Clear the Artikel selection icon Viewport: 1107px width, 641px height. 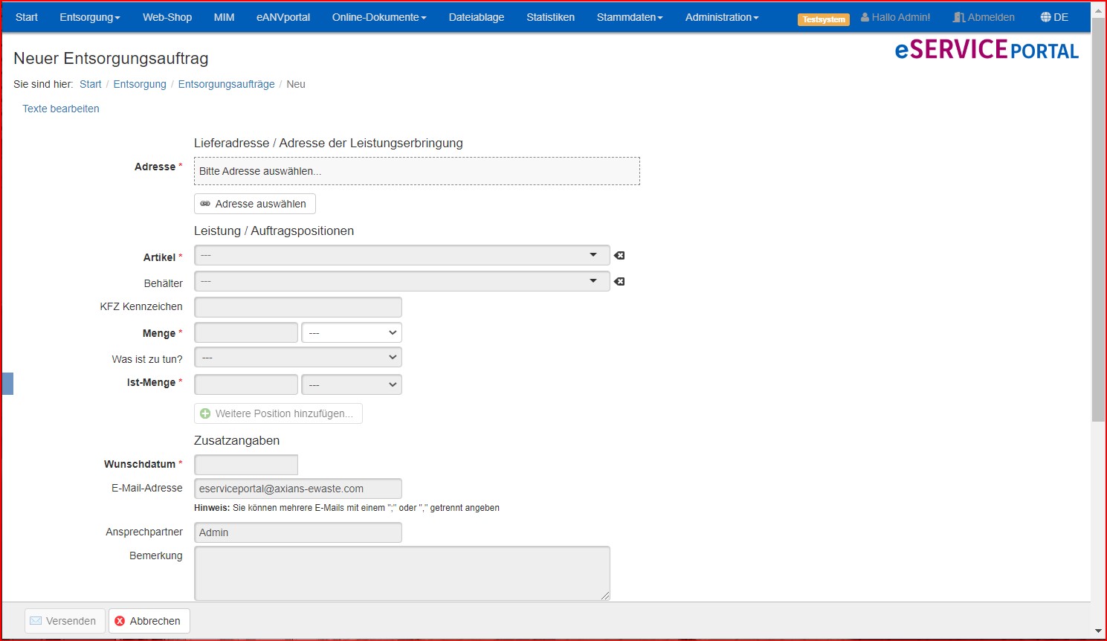point(619,256)
